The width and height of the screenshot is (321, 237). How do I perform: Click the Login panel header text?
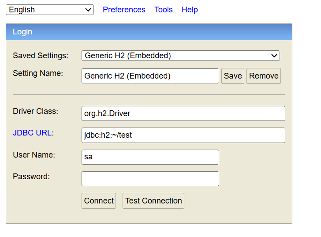(x=22, y=32)
